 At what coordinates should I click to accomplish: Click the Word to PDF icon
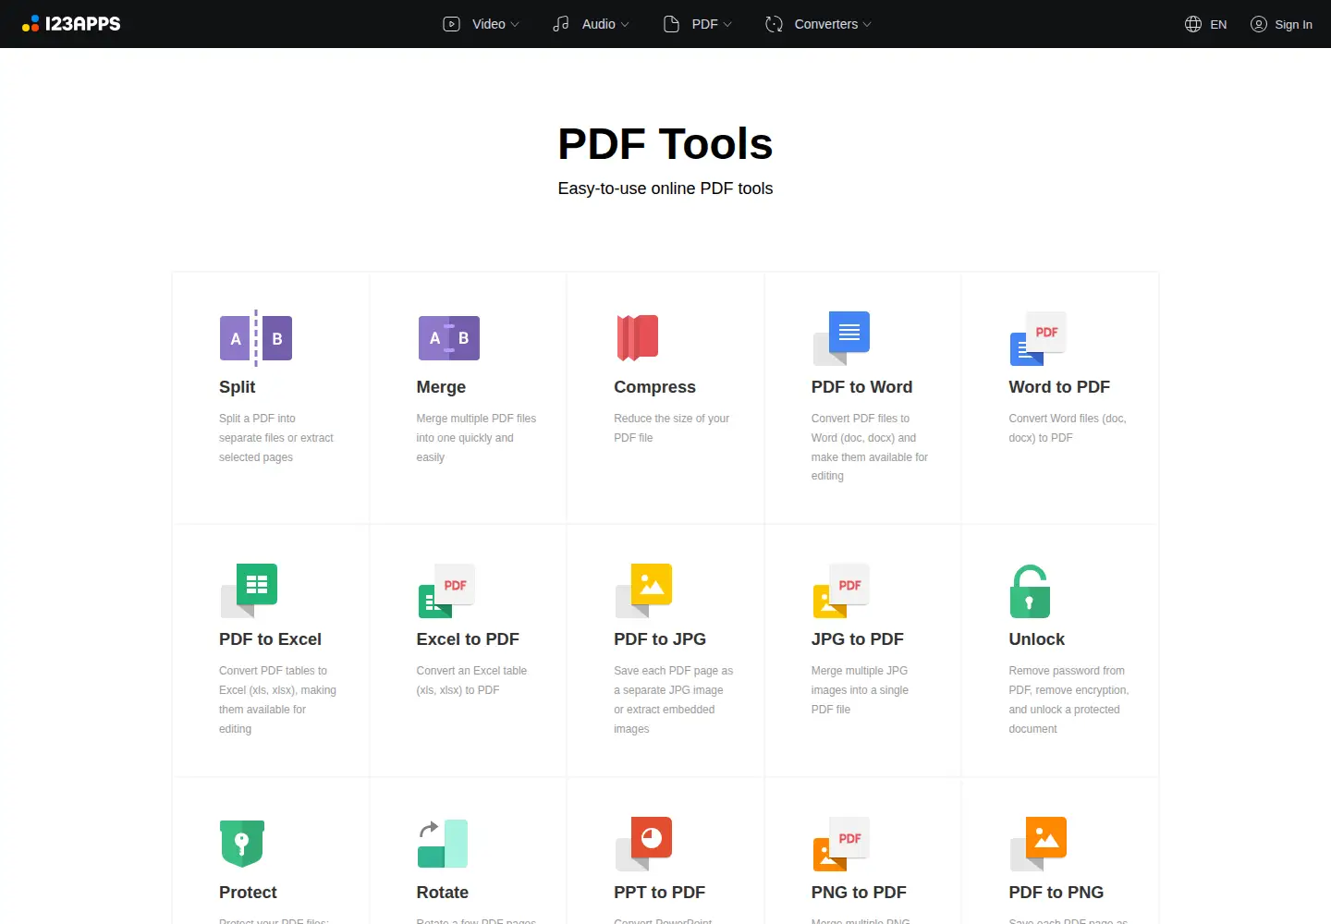coord(1038,338)
